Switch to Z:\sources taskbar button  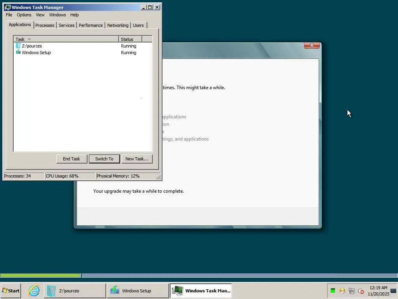(x=75, y=290)
